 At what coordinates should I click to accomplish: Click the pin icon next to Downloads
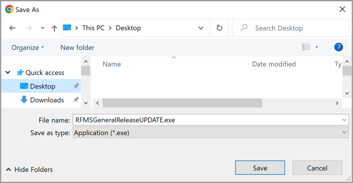[x=76, y=99]
